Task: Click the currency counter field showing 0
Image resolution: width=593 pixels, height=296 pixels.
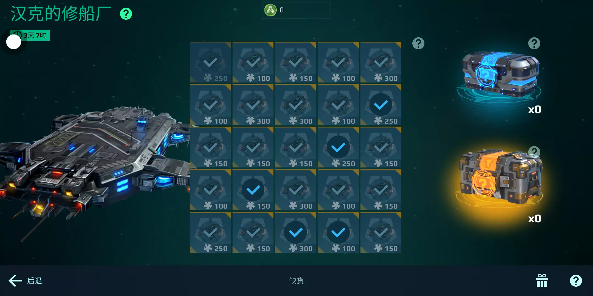Action: (x=296, y=10)
